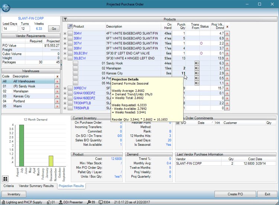The width and height of the screenshot is (279, 205).
Task: Click transfer-from arrow icon for Kansas City
Action: point(196,73)
